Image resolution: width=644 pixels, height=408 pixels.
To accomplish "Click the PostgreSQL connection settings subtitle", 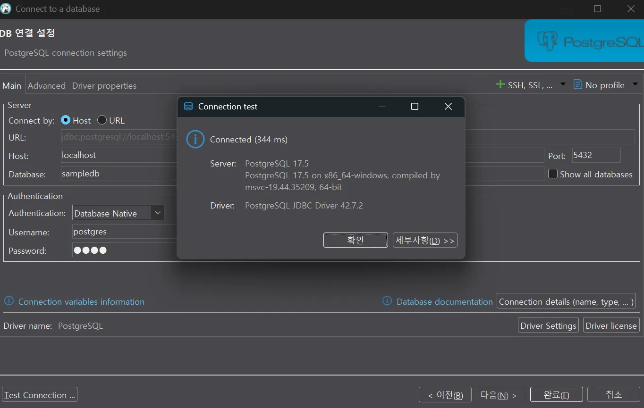I will (x=66, y=53).
